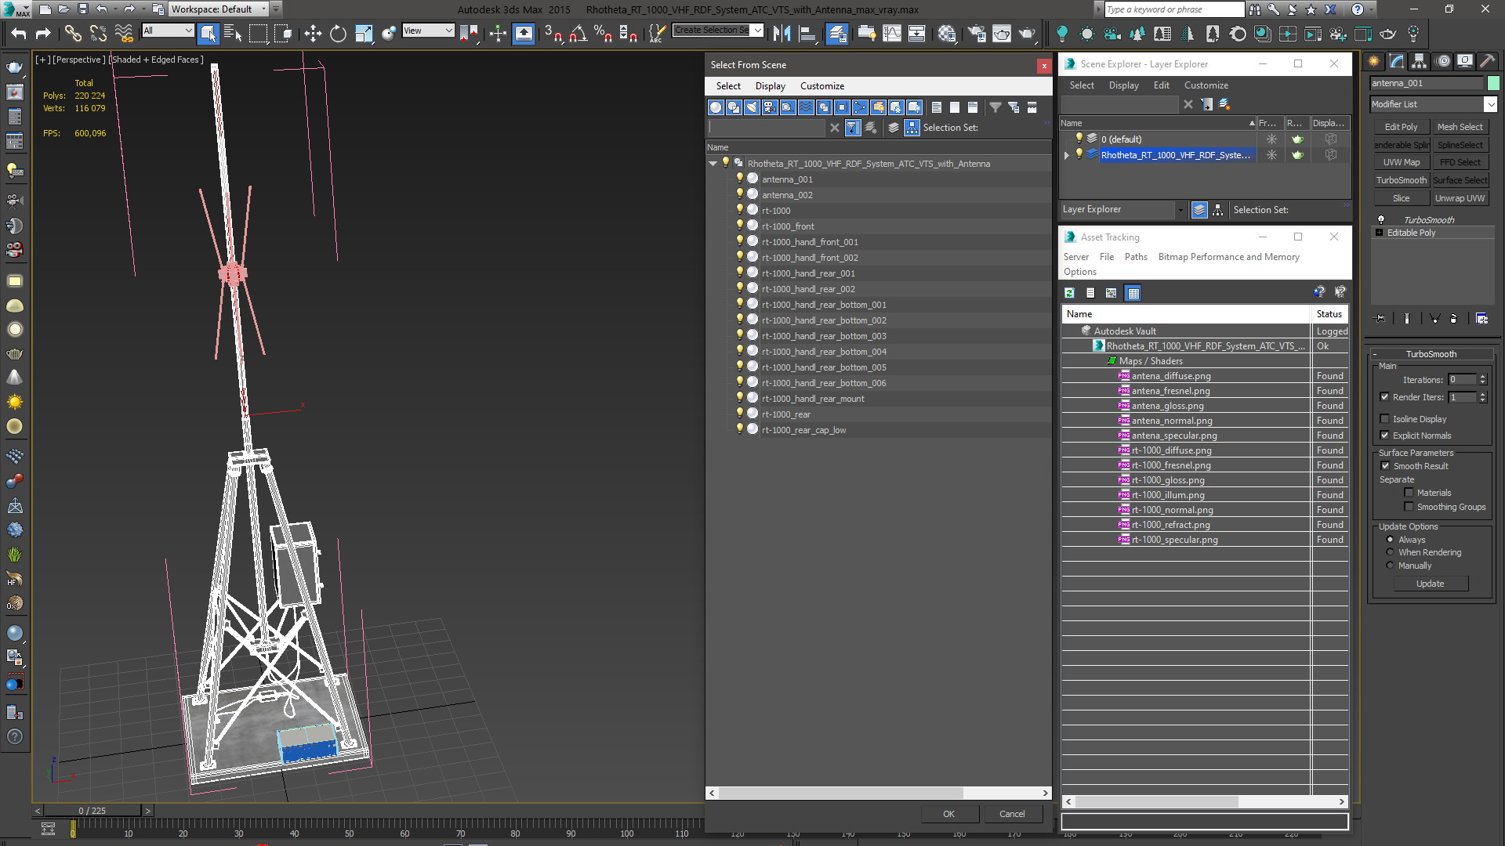Viewport: 1505px width, 846px height.
Task: Select the Manually update option
Action: coord(1391,566)
